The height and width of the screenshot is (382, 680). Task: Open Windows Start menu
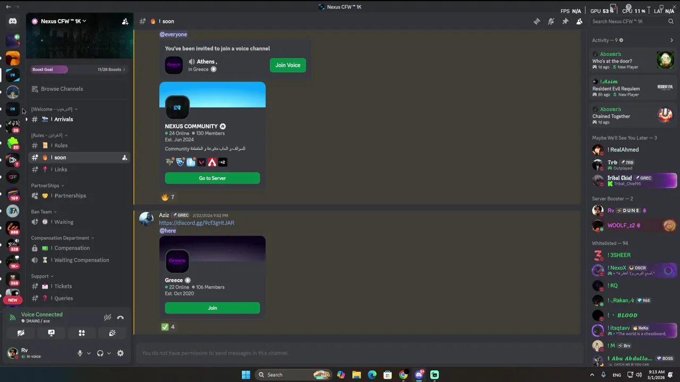[x=245, y=375]
